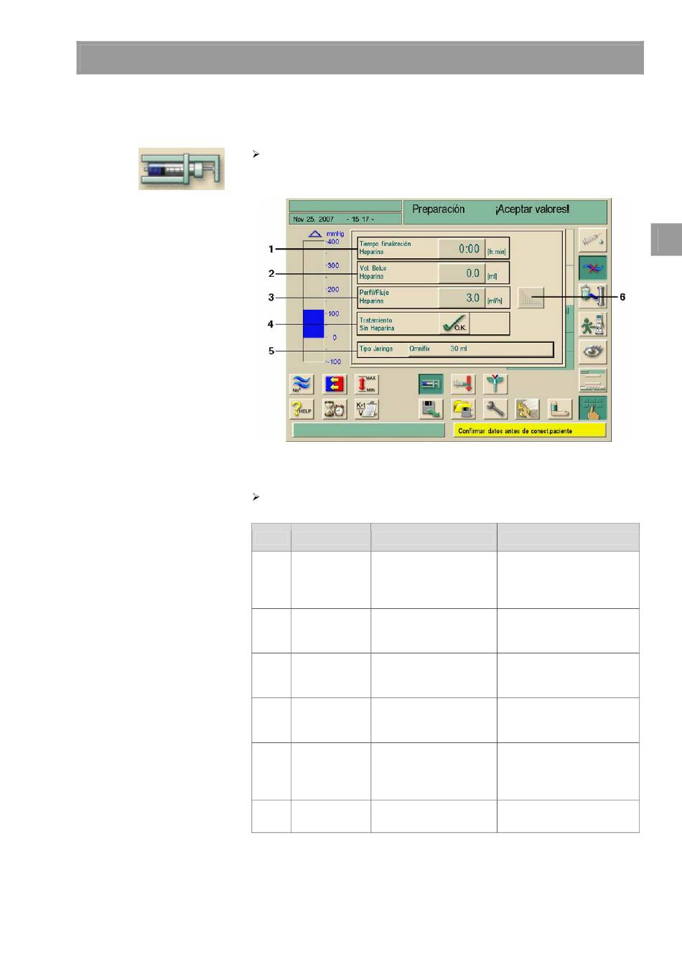The image size is (682, 964).
Task: Click the yellow Confirmar datos antes de conect.paciente message
Action: (530, 431)
